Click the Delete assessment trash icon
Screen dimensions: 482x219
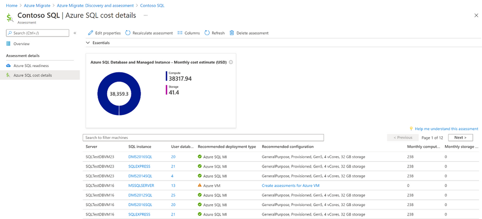(232, 33)
